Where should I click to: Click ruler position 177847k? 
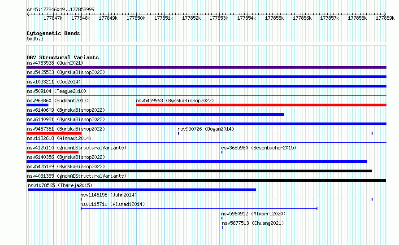[x=53, y=18]
